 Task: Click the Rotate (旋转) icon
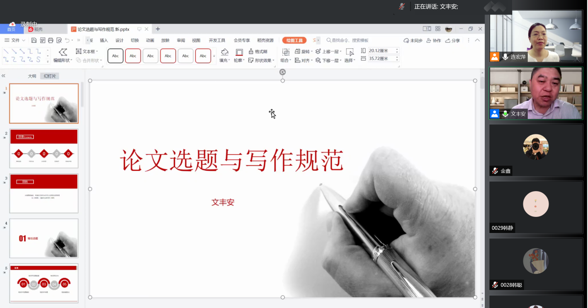[x=297, y=51]
